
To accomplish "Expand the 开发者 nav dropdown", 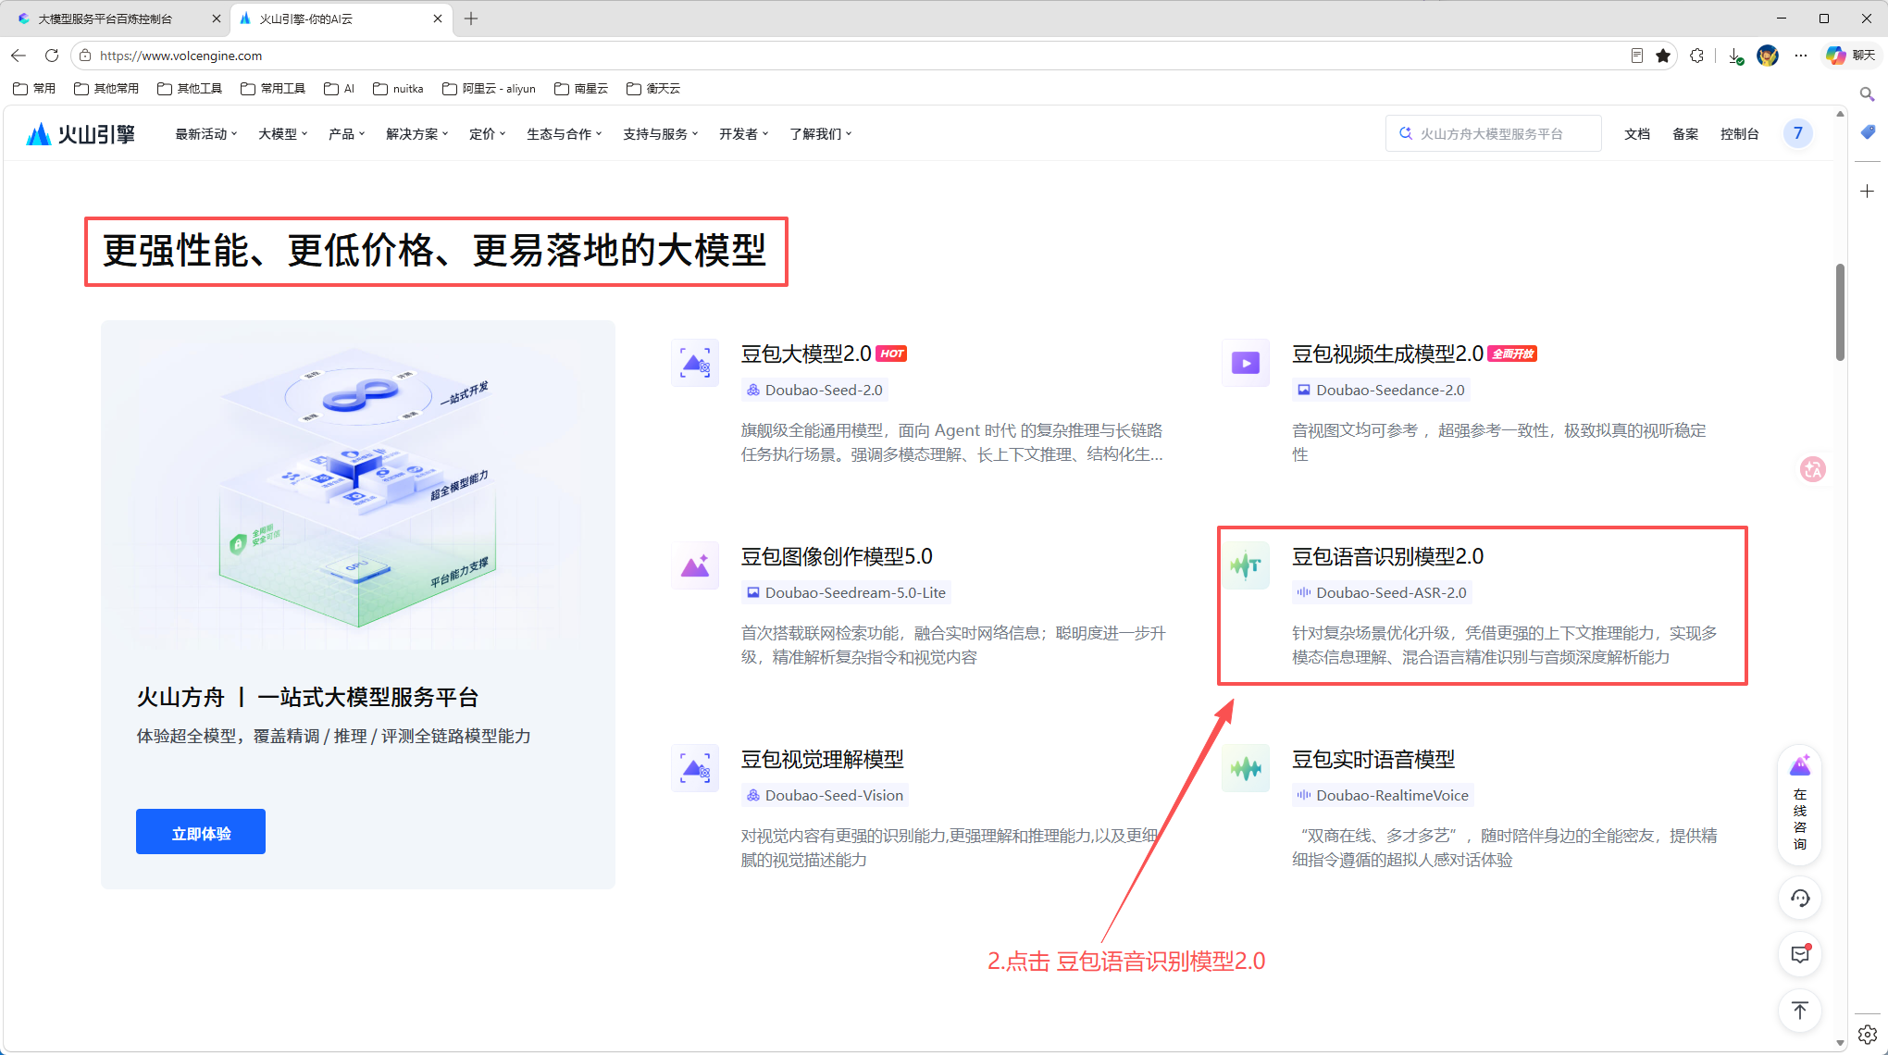I will coord(744,134).
